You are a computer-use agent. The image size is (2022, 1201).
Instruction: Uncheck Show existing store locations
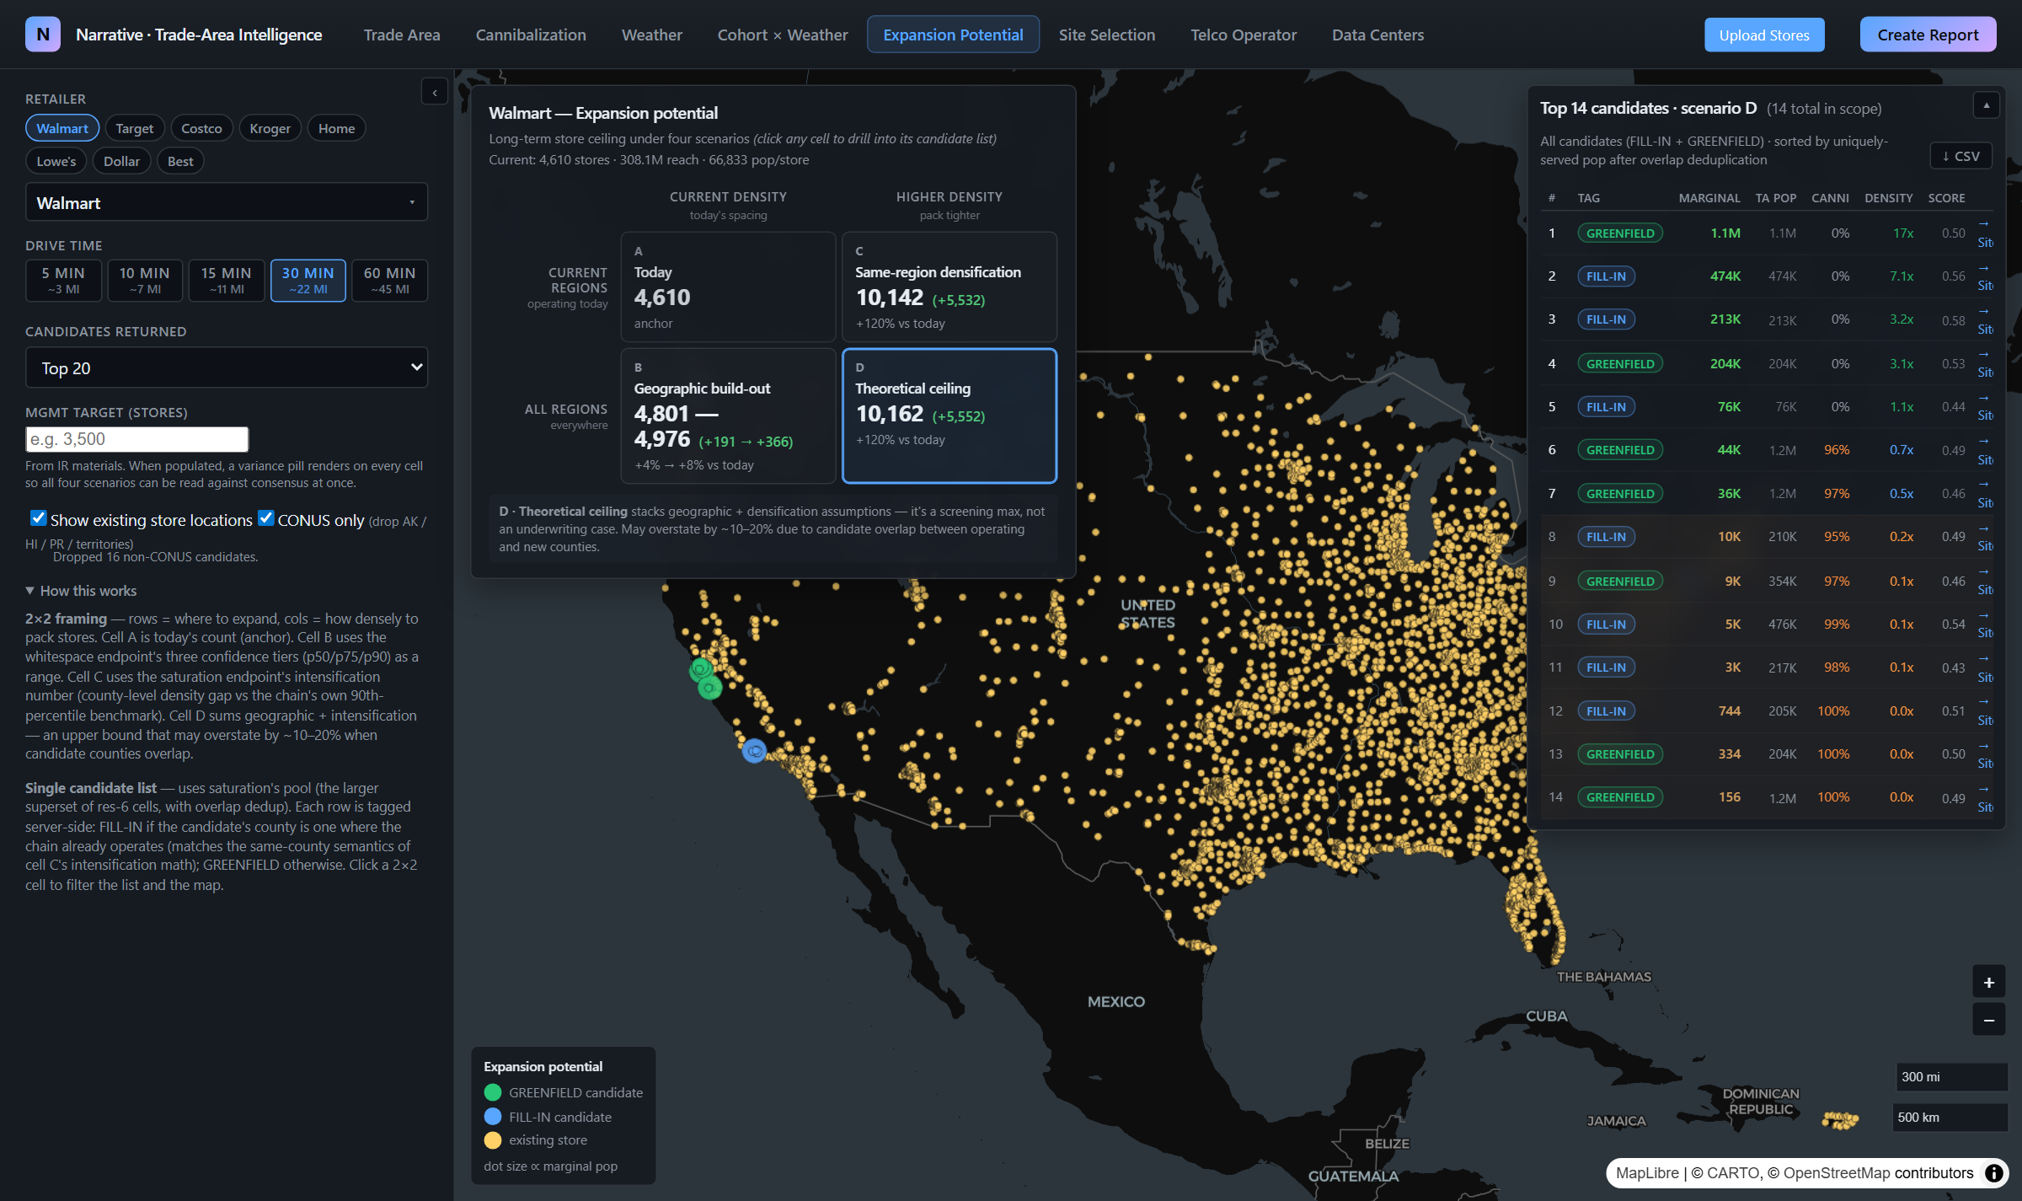38,518
